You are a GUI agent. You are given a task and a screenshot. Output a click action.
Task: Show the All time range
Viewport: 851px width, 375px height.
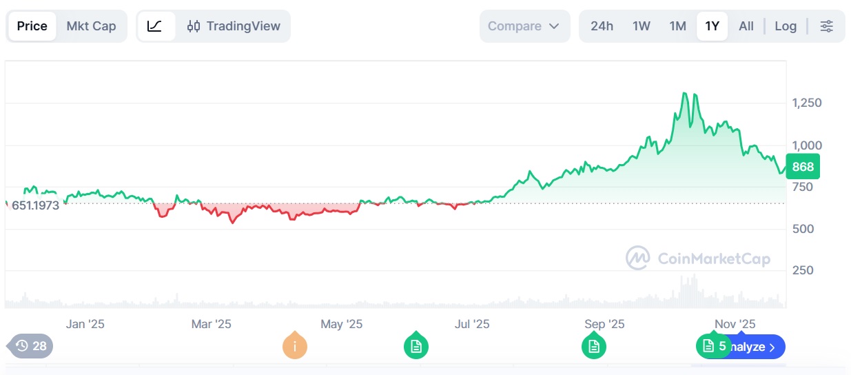pyautogui.click(x=746, y=26)
